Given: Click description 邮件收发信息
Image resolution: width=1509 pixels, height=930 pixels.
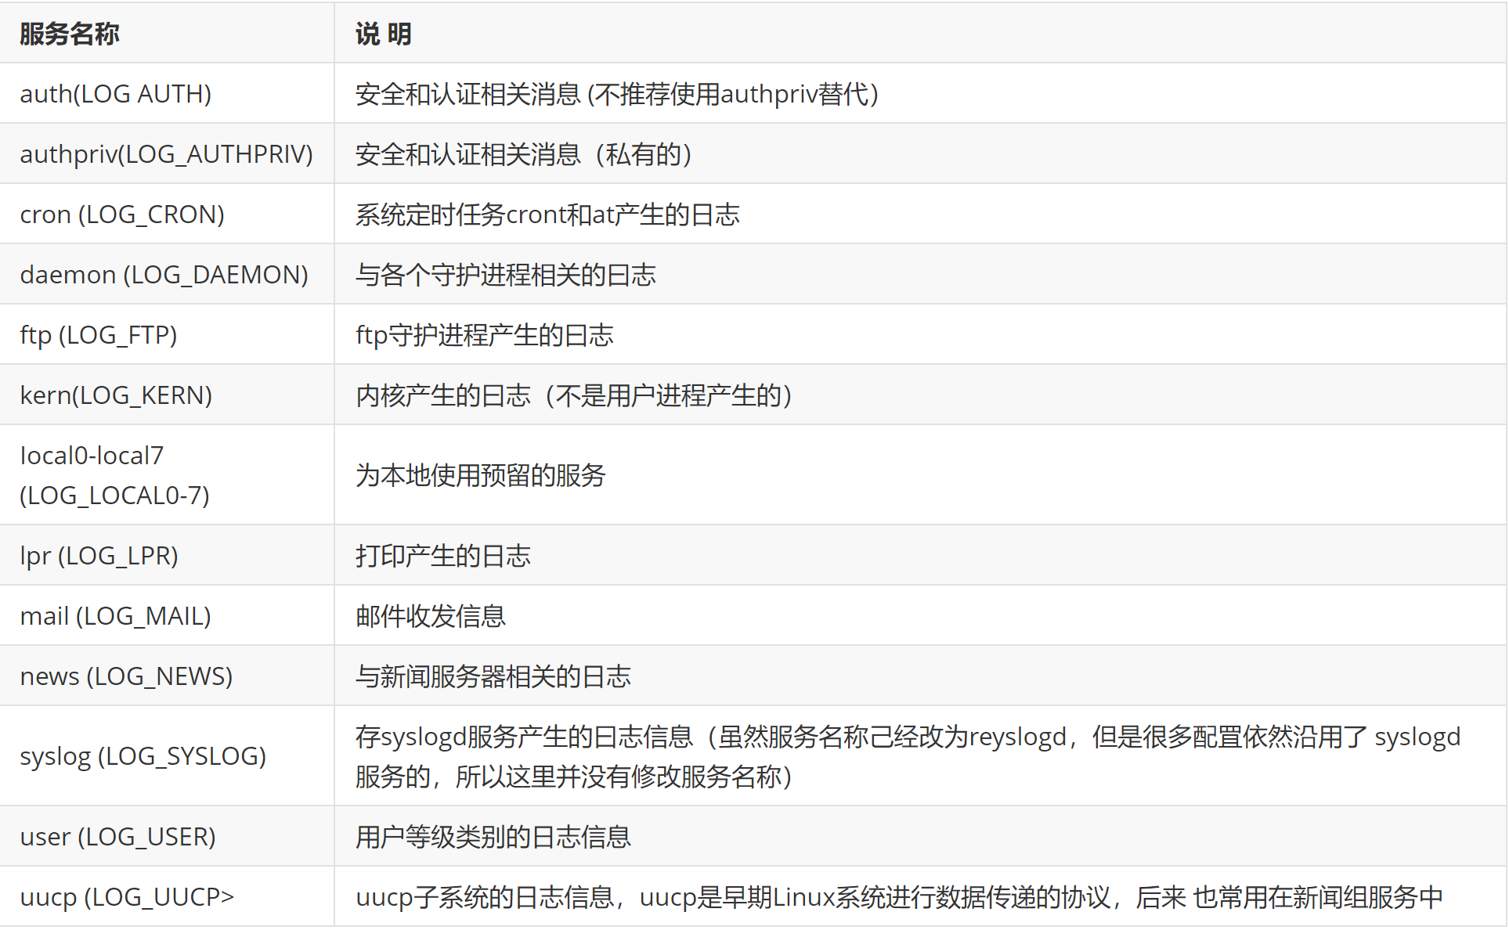Looking at the screenshot, I should pyautogui.click(x=431, y=616).
